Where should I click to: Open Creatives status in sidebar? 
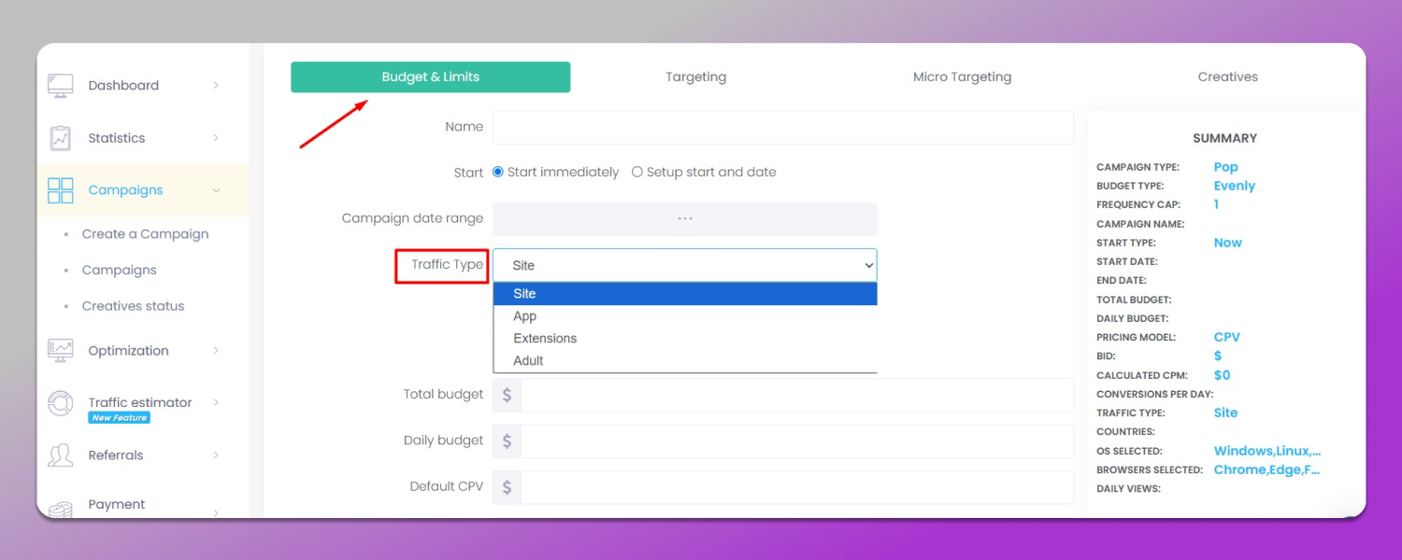tap(133, 306)
